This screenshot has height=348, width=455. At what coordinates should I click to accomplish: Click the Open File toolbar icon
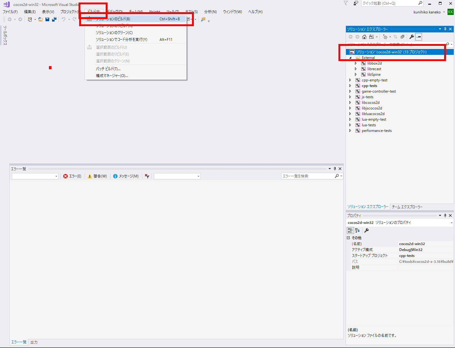coord(41,19)
